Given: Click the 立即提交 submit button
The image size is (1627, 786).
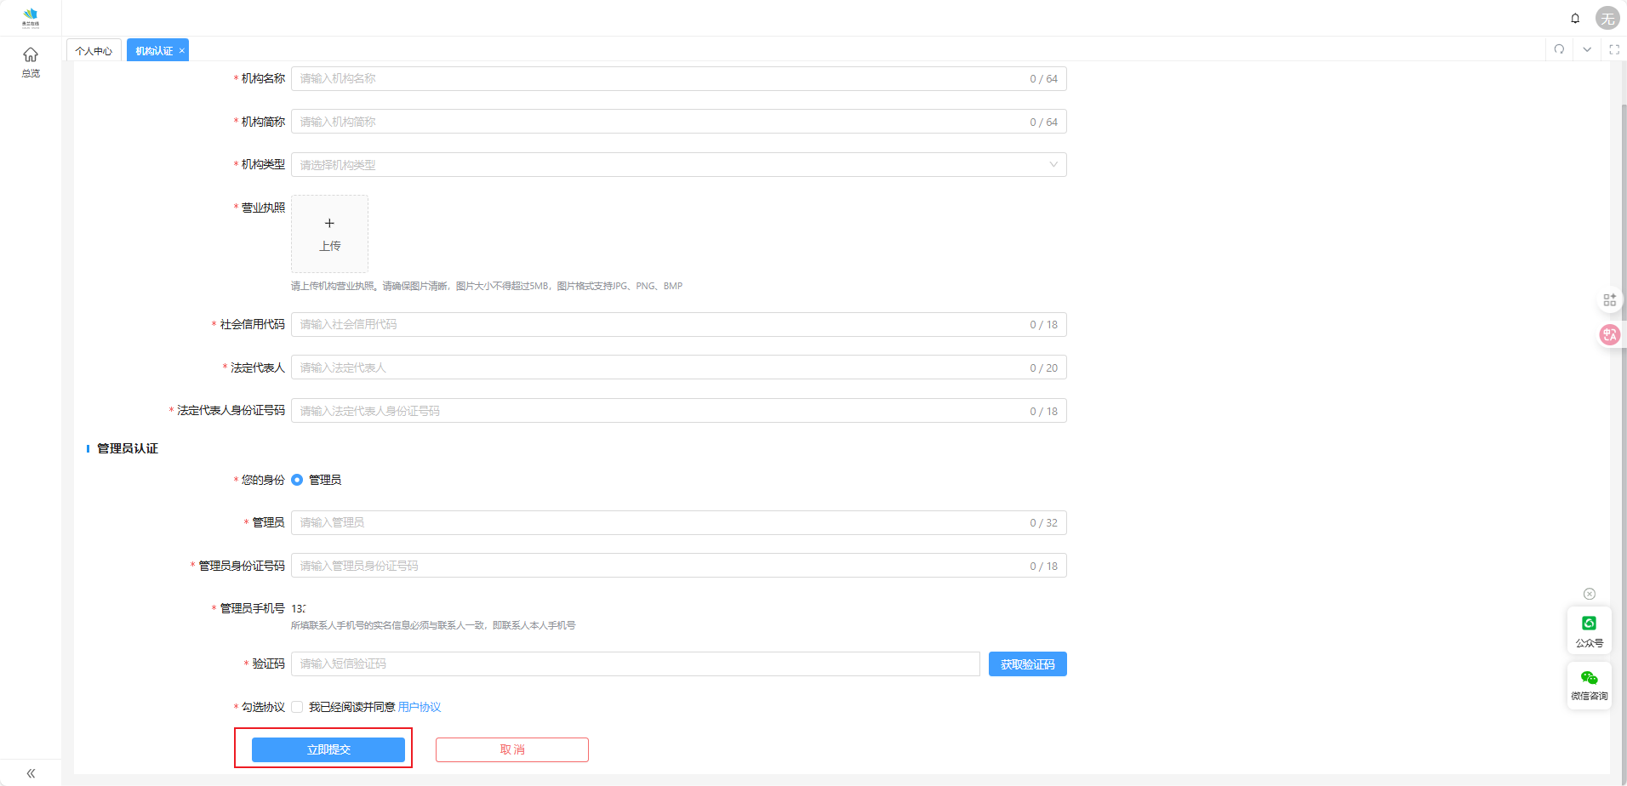Looking at the screenshot, I should [x=328, y=749].
